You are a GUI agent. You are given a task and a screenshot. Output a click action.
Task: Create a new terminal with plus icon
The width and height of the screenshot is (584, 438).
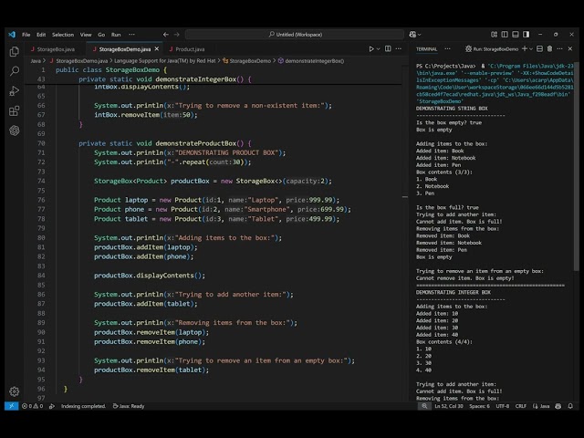525,48
